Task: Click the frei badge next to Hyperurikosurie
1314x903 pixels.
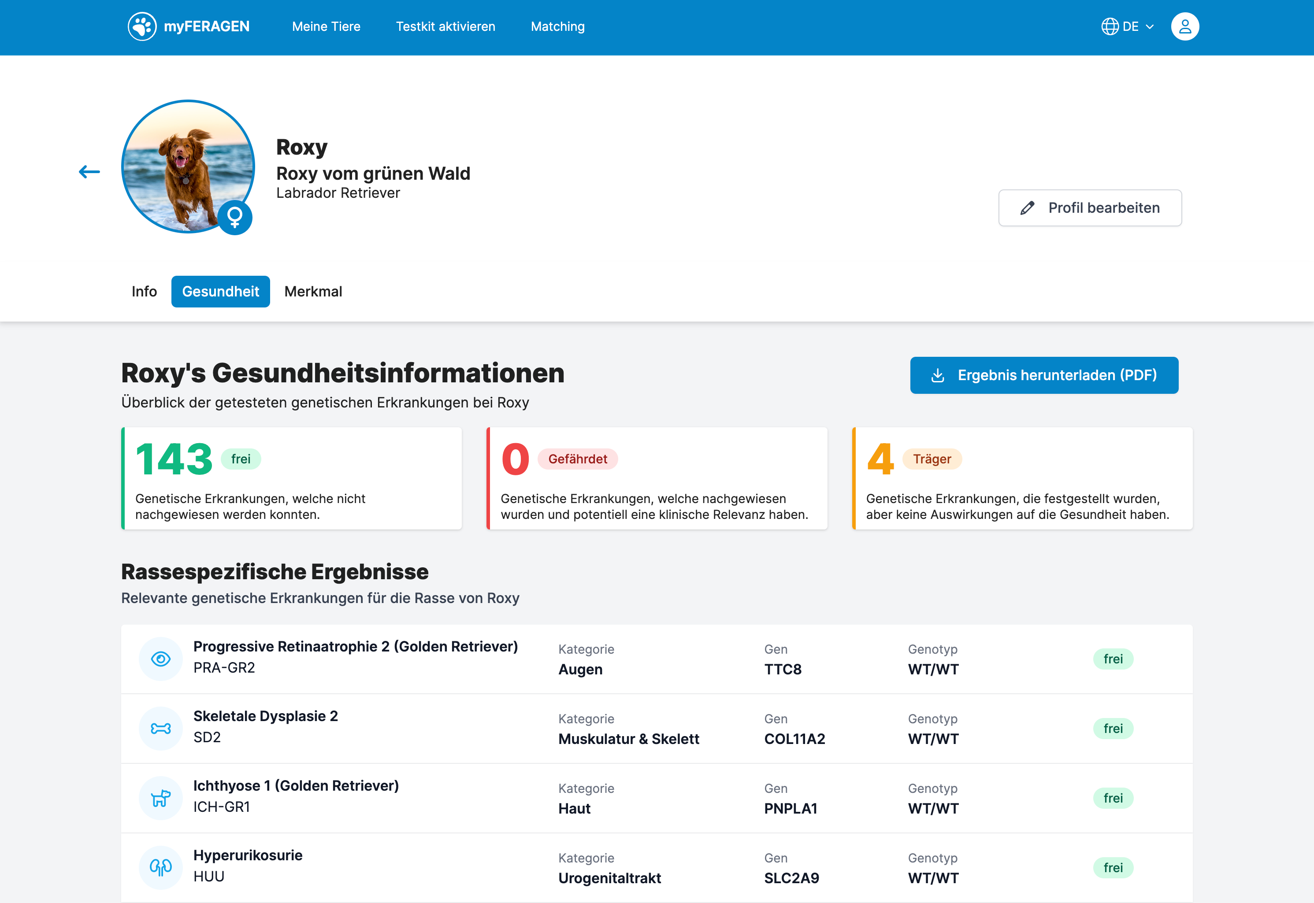Action: [x=1113, y=867]
